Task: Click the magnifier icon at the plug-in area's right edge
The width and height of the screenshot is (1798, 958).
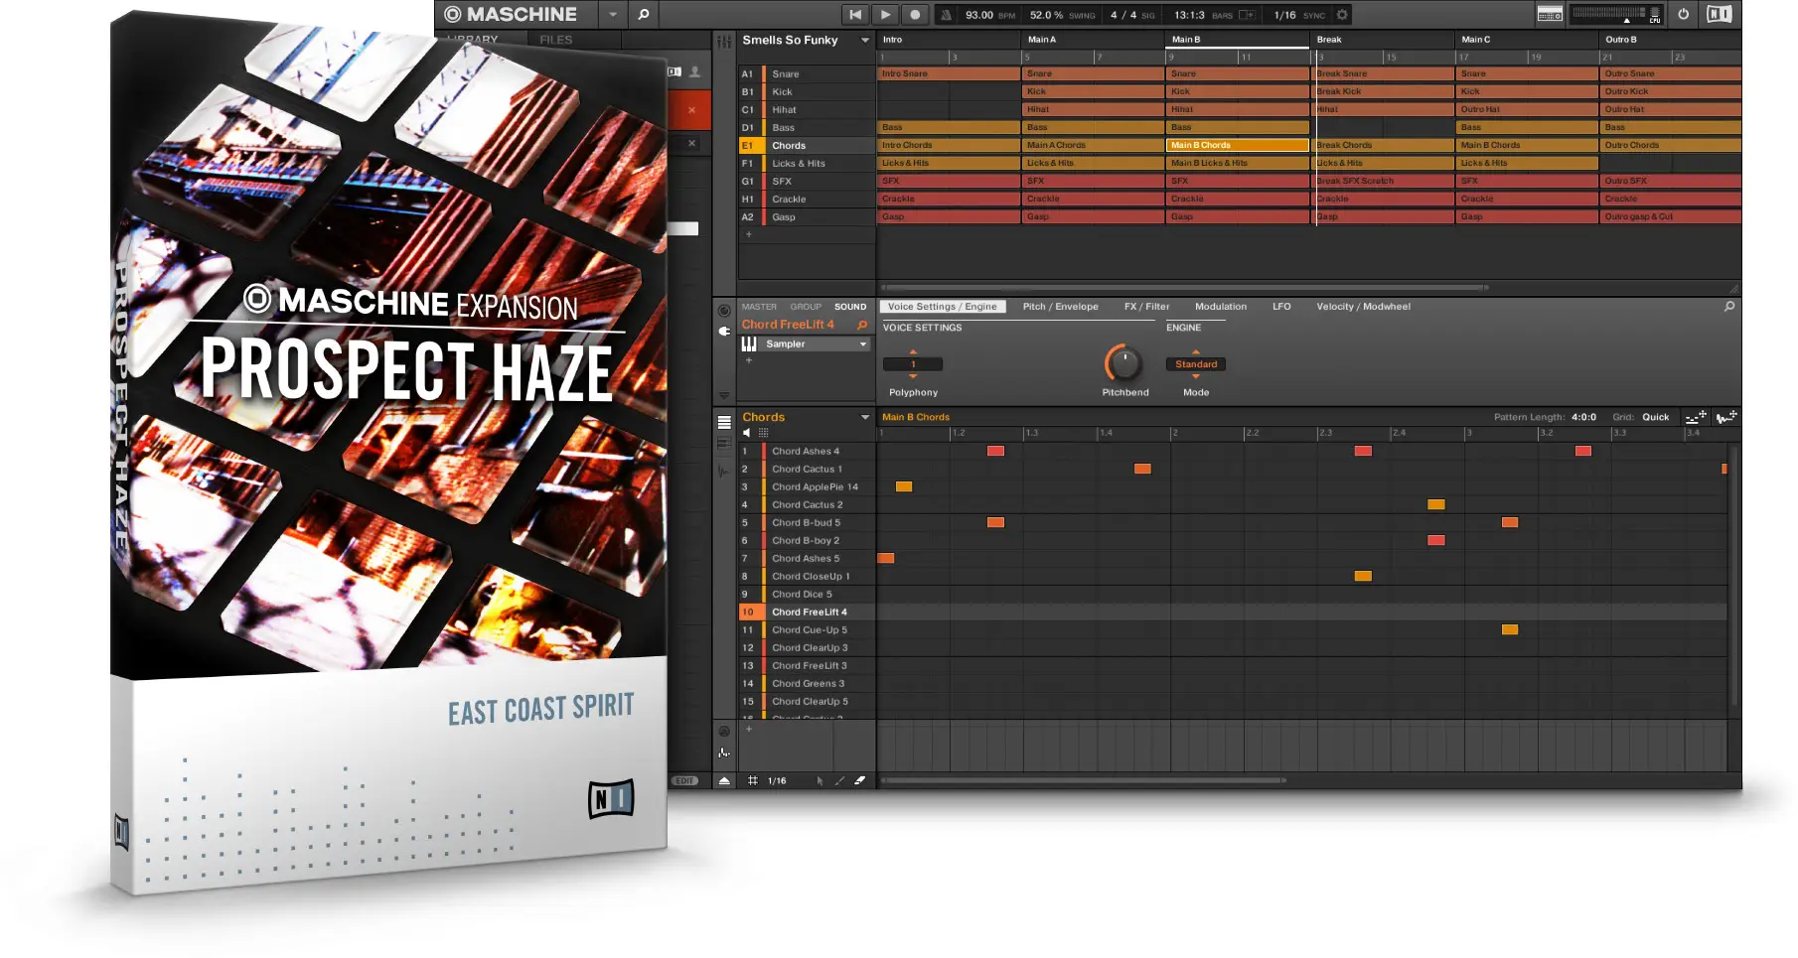Action: 1729,307
